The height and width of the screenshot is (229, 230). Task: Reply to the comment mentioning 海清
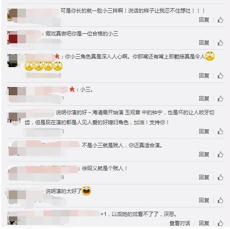pos(204,131)
